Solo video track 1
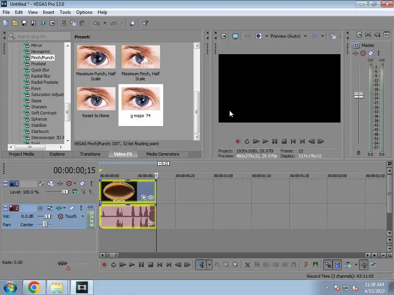 [92, 183]
